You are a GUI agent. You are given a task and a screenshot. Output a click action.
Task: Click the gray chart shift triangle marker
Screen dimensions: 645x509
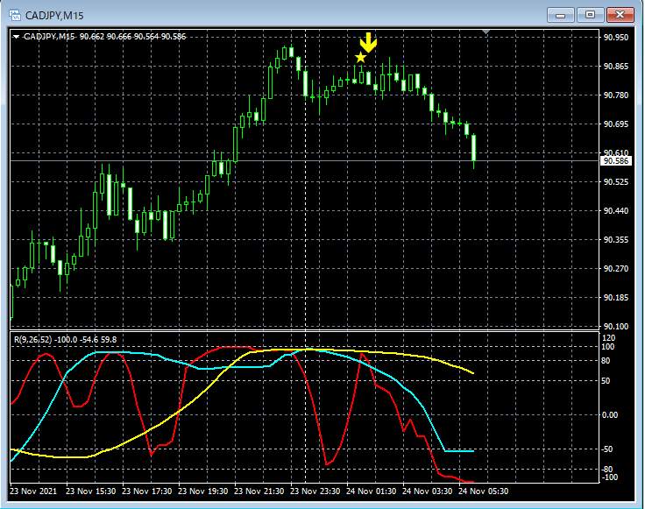486,32
